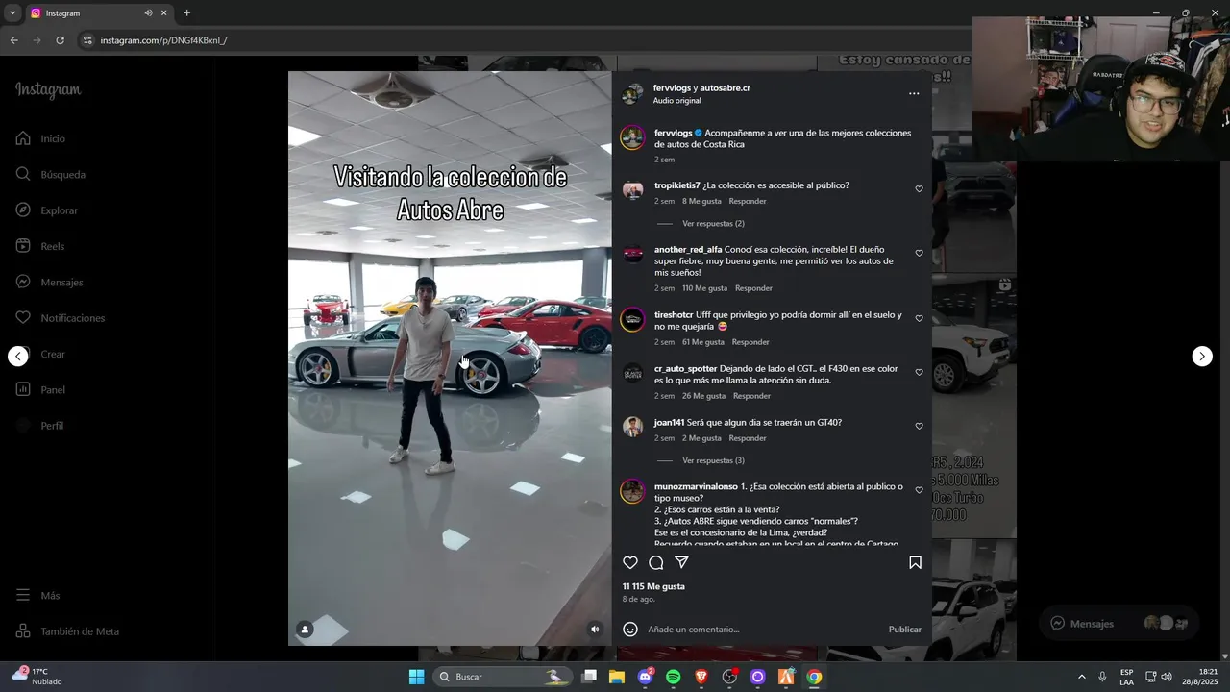1230x692 pixels.
Task: Like tireshotcr's comment
Action: (x=919, y=319)
